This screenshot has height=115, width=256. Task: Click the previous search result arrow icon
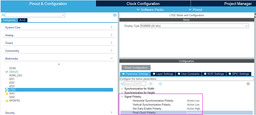(151, 84)
